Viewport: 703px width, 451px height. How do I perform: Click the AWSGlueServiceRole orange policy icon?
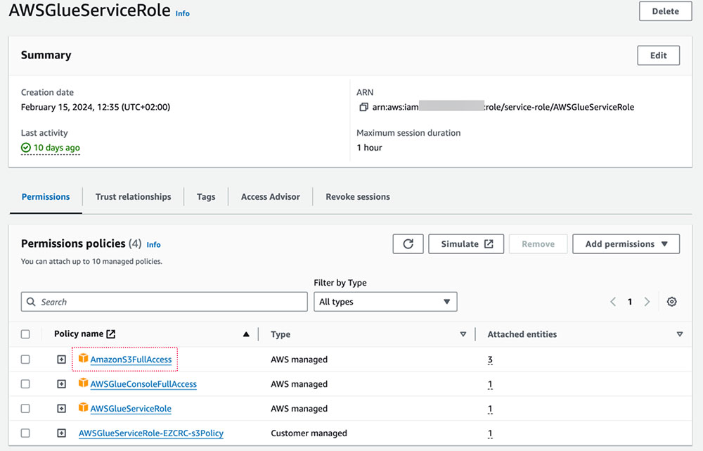point(83,407)
